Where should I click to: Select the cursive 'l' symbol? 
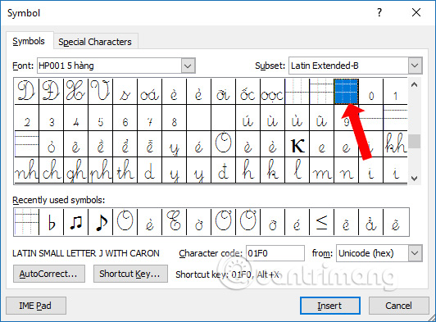coord(297,170)
